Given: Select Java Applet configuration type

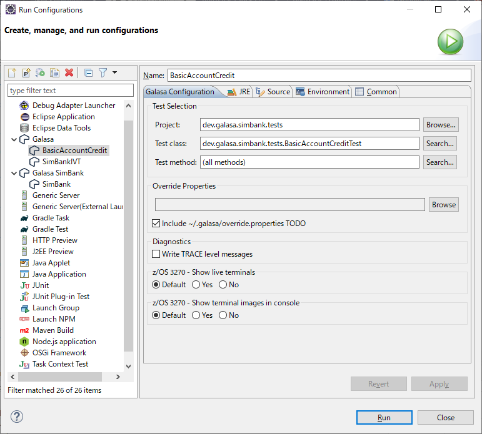Looking at the screenshot, I should coord(51,263).
